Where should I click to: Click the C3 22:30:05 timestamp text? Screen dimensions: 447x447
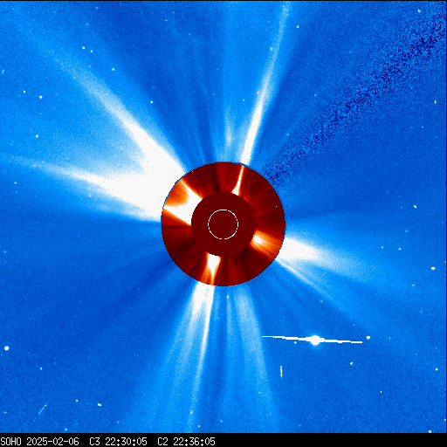118,442
